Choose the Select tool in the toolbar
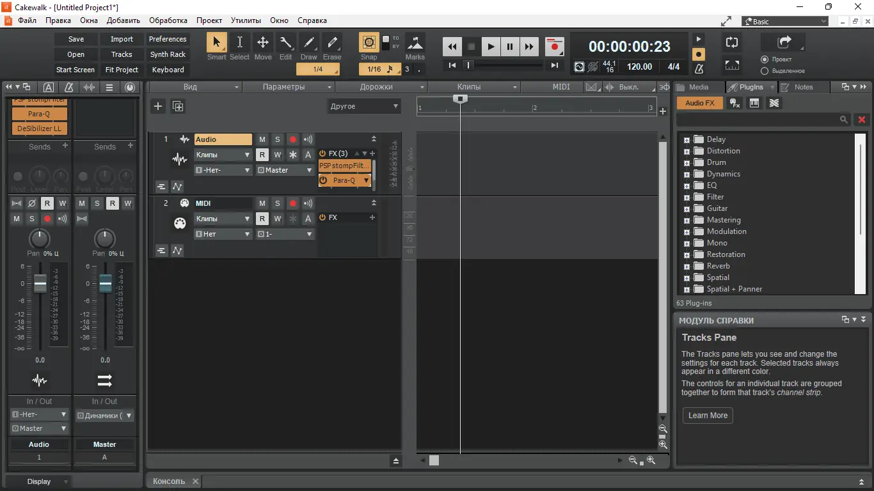874x491 pixels. pos(239,43)
